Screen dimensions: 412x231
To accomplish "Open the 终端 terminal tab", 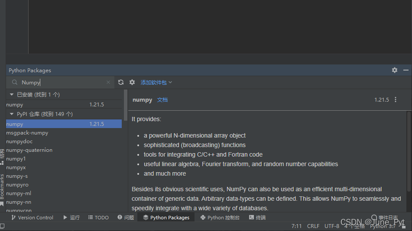I will click(x=257, y=218).
